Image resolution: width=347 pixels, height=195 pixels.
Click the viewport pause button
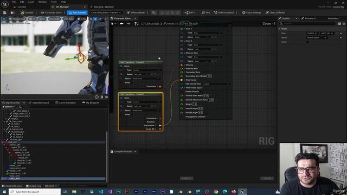pos(102,97)
